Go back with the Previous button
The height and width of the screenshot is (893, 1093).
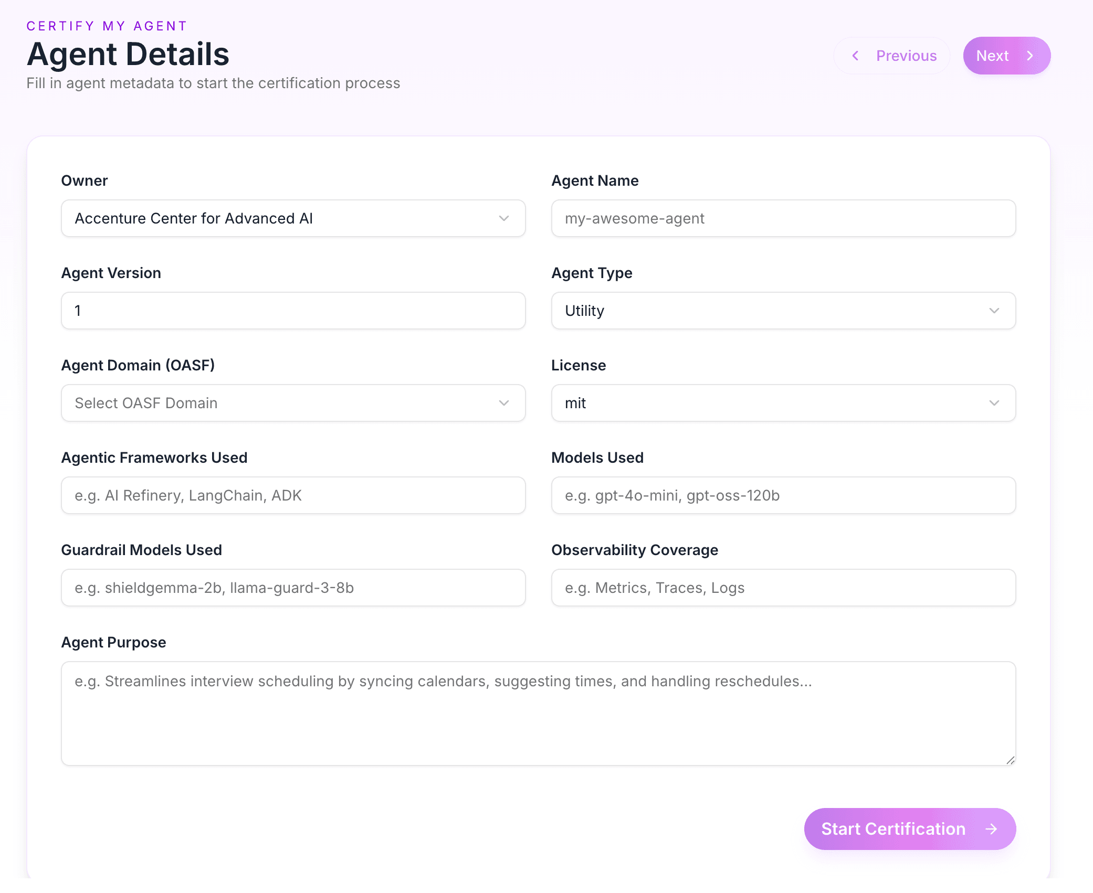coord(891,56)
